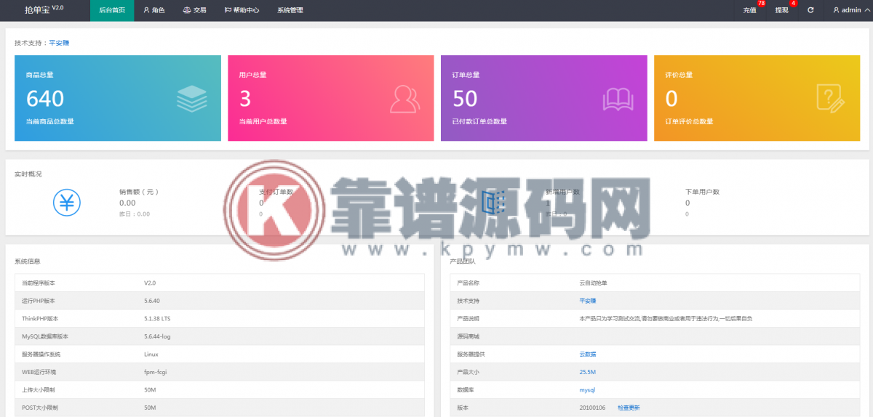Select the WEB运行环境 row label
This screenshot has height=417, width=873.
(39, 372)
